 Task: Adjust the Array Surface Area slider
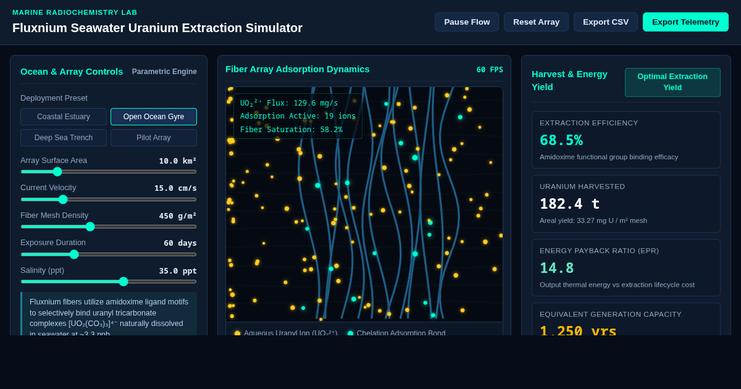pyautogui.click(x=109, y=172)
